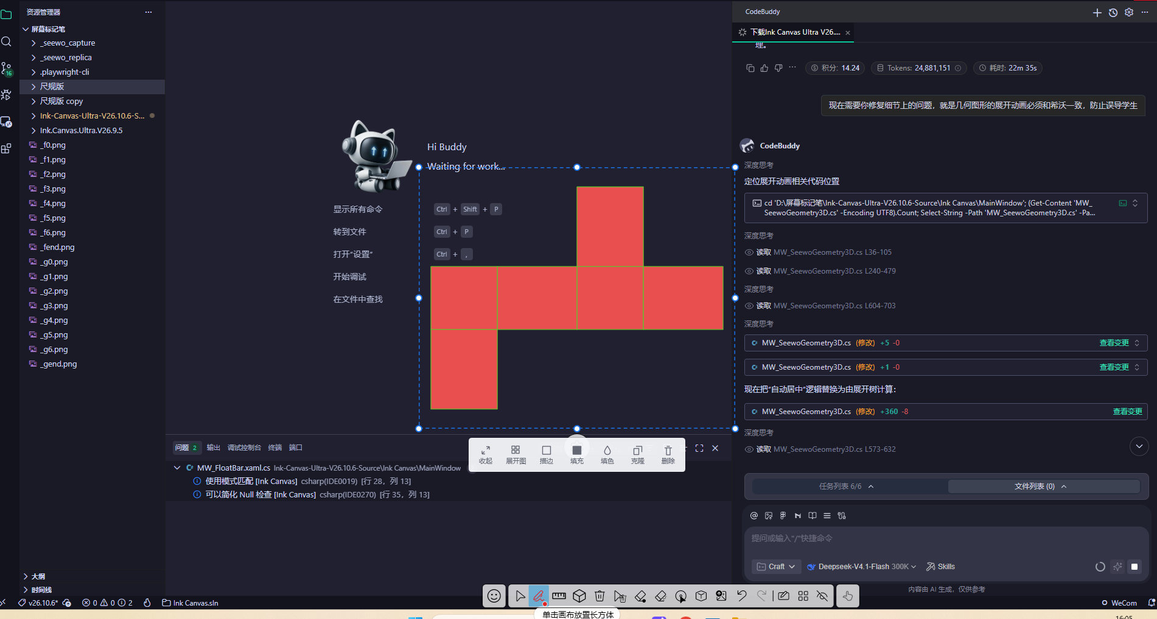The image size is (1157, 619).
Task: Click the trash can clear icon in floating bar
Action: [x=599, y=596]
